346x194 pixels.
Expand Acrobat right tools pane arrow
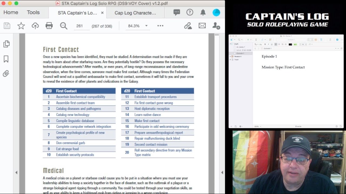point(222,172)
